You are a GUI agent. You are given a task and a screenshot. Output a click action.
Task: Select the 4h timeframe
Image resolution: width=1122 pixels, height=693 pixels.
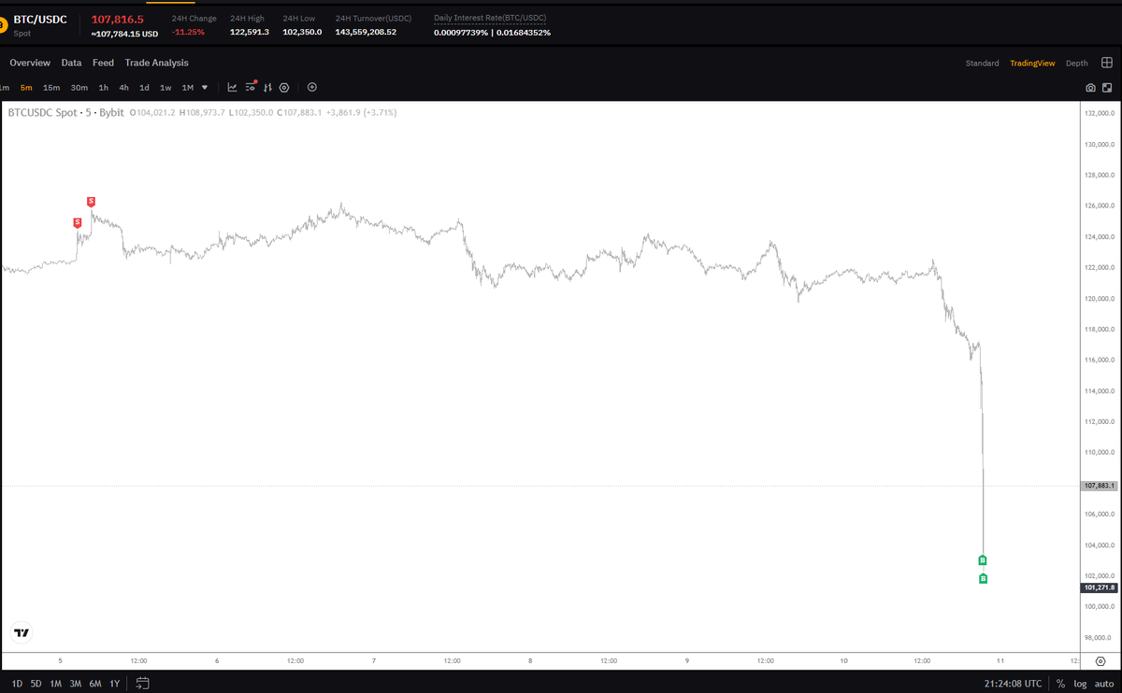[x=123, y=88]
